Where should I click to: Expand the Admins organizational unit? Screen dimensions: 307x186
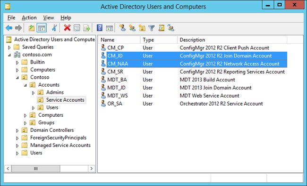pyautogui.click(x=33, y=93)
